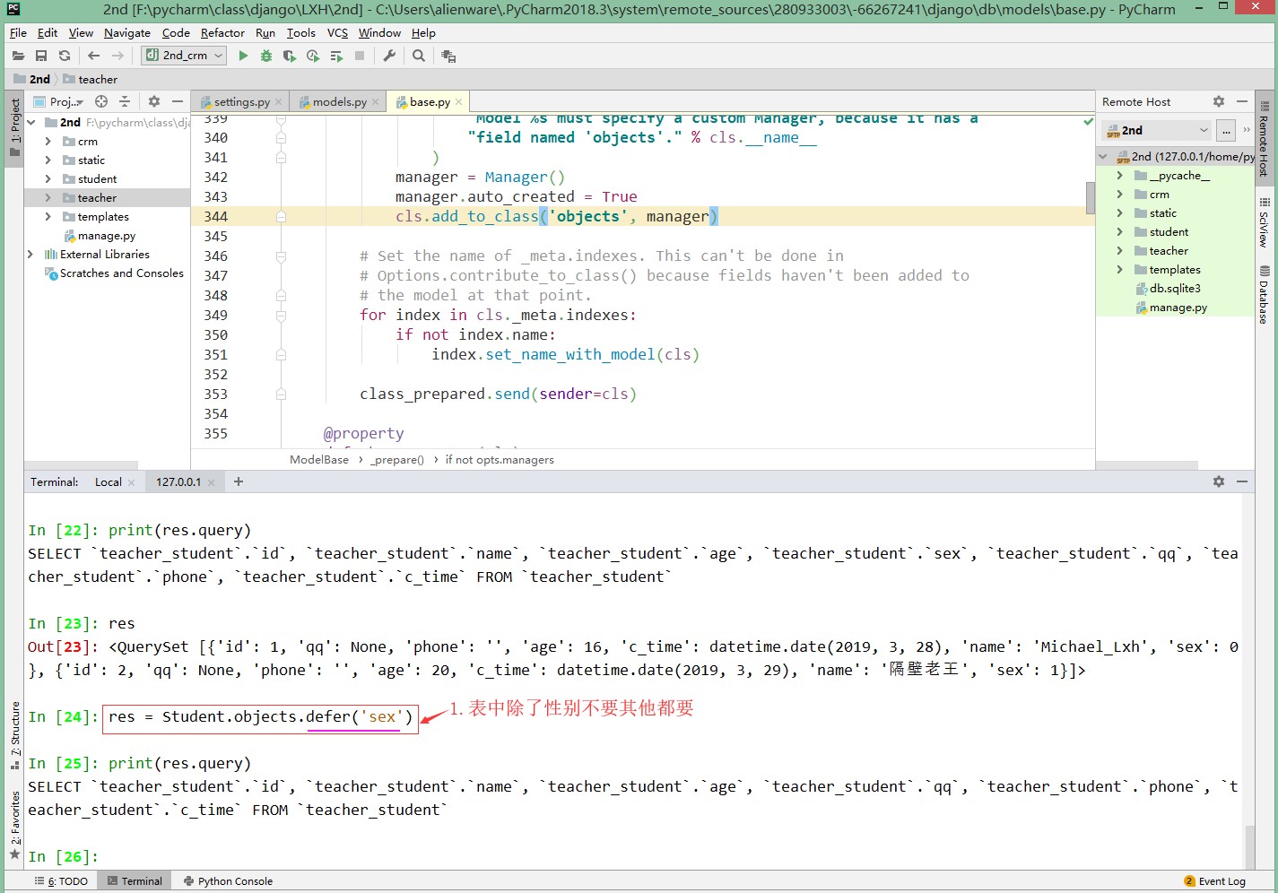Hide the Terminal panel with minus icon
The image size is (1278, 893).
coord(1242,481)
